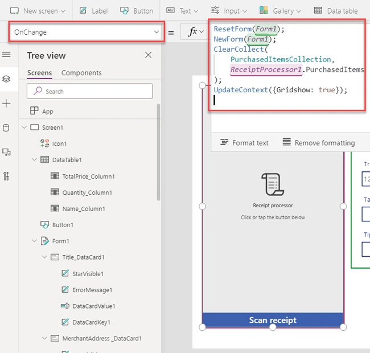Select the Tree view layers icon

[6, 79]
